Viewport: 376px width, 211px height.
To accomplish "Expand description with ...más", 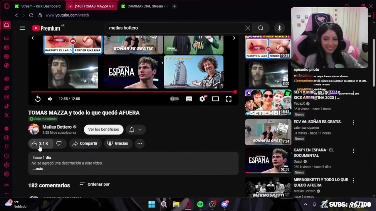I will [x=38, y=169].
